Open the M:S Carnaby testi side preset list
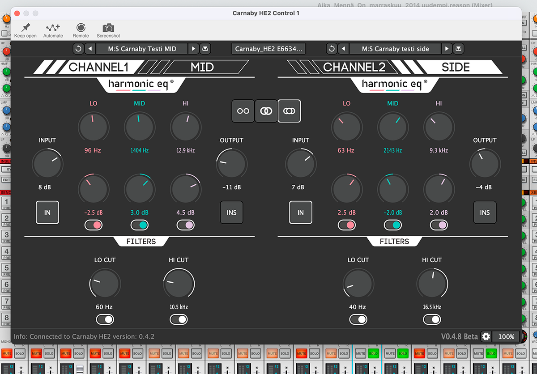537x374 pixels. coord(395,49)
